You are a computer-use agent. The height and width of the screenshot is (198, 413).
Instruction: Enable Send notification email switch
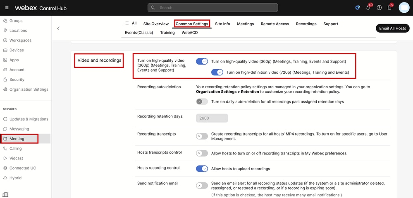(202, 186)
